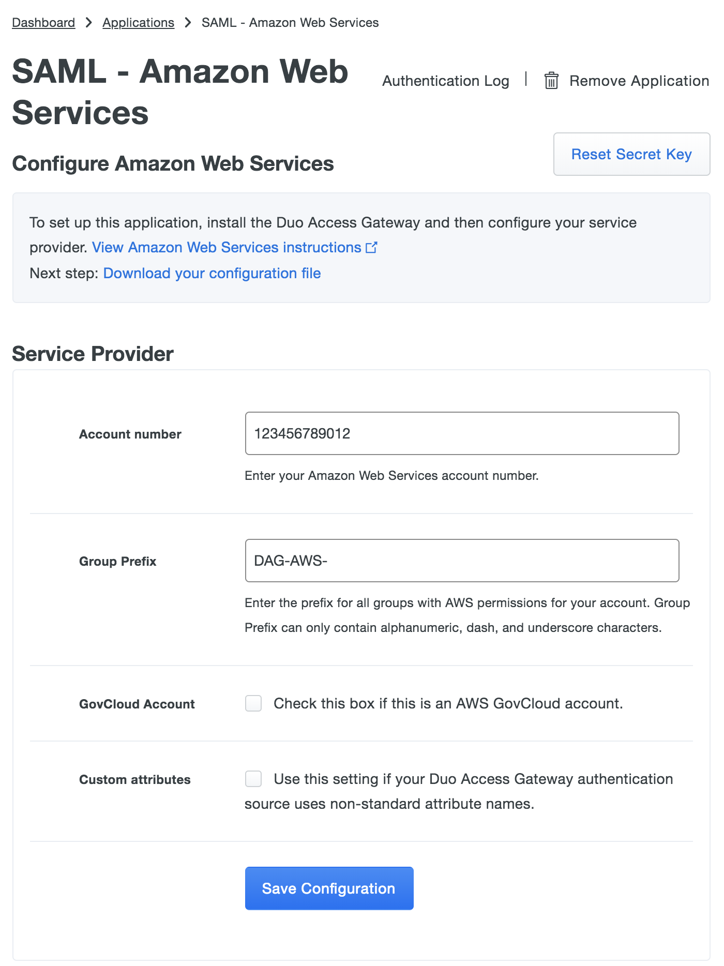
Task: Enable the Custom attributes checkbox
Action: pos(253,779)
